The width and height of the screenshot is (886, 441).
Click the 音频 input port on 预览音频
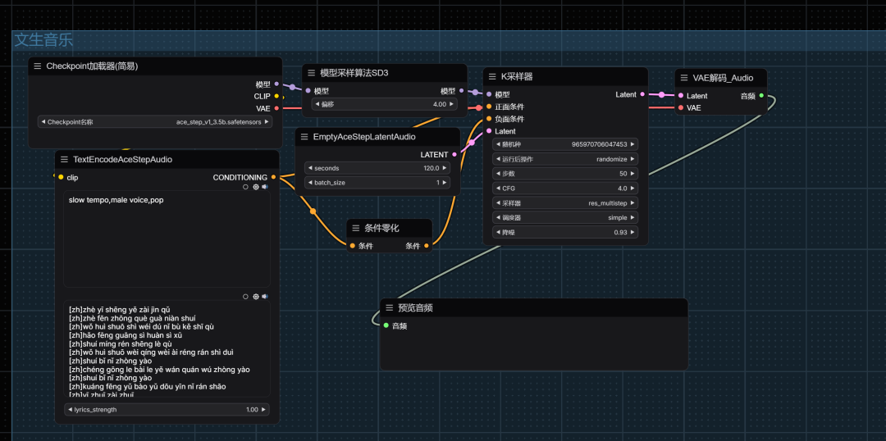click(x=386, y=325)
